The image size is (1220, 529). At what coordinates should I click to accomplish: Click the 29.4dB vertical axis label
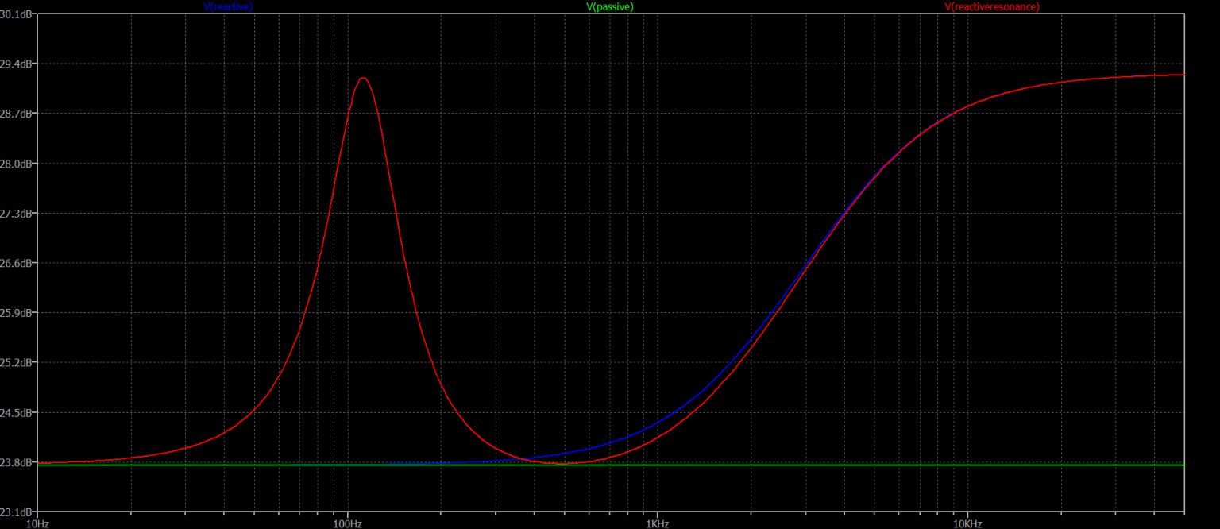pyautogui.click(x=17, y=64)
